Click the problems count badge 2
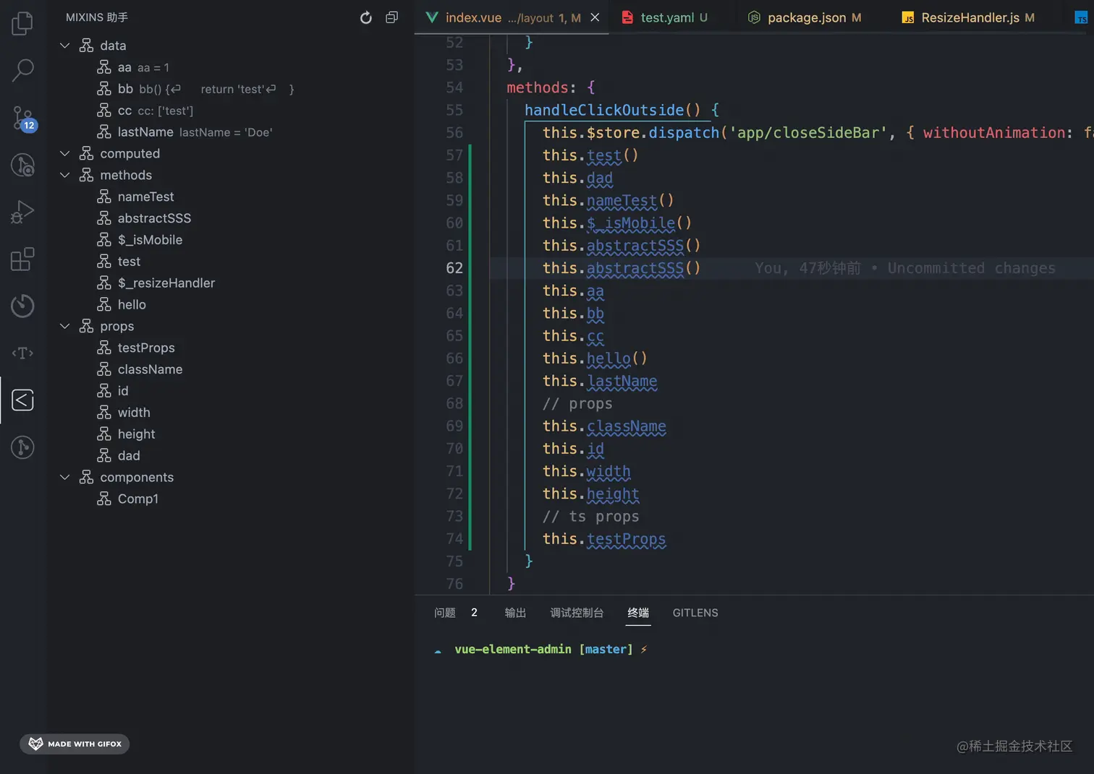 pos(474,613)
